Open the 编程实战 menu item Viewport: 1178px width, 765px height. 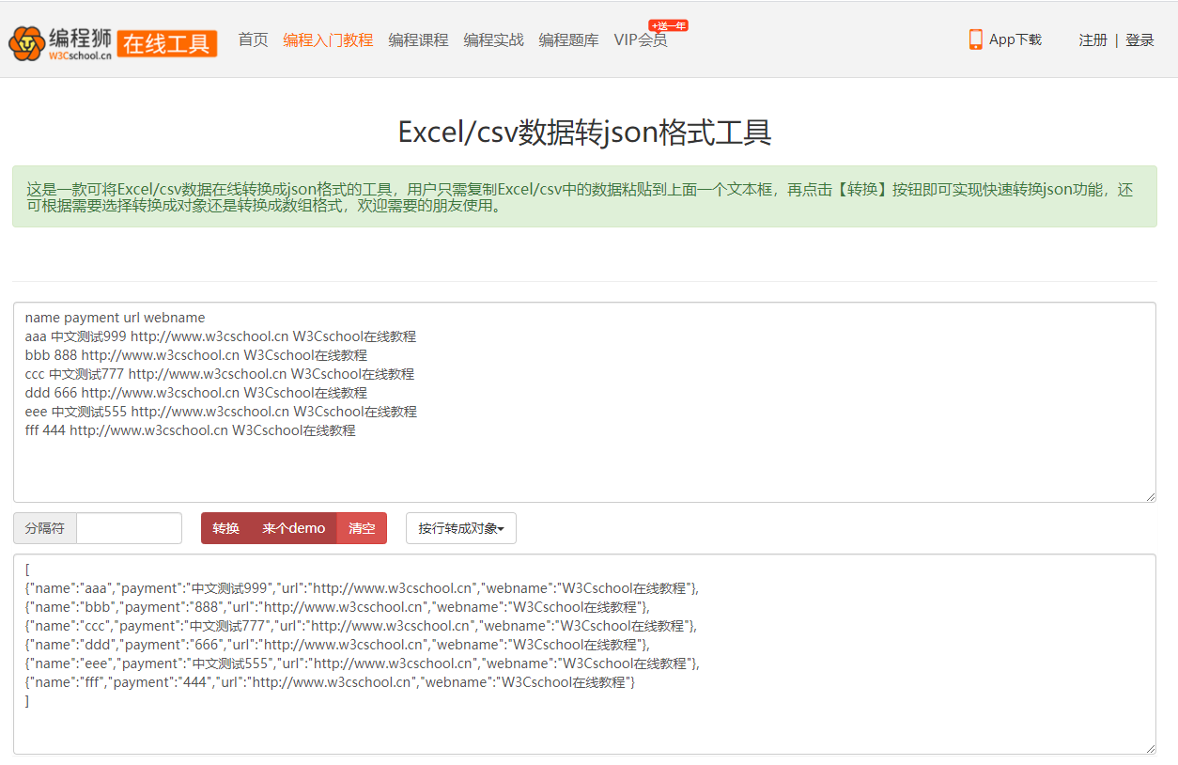coord(493,39)
